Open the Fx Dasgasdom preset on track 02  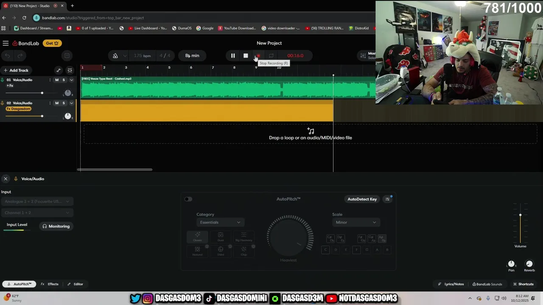(x=19, y=109)
